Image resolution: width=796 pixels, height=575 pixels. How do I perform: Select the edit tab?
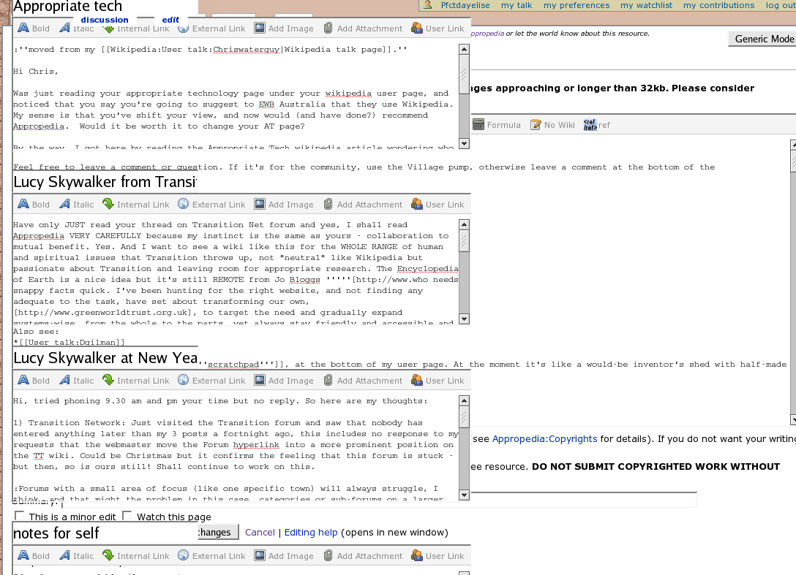pos(170,20)
